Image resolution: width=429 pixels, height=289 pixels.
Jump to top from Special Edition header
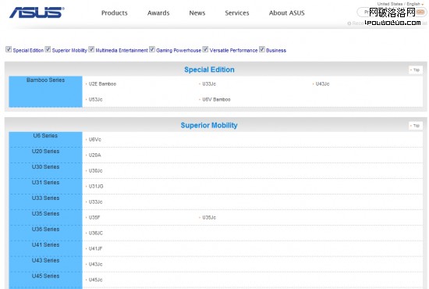pos(415,70)
